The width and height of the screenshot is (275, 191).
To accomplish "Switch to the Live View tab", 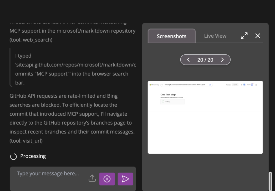I will point(215,36).
